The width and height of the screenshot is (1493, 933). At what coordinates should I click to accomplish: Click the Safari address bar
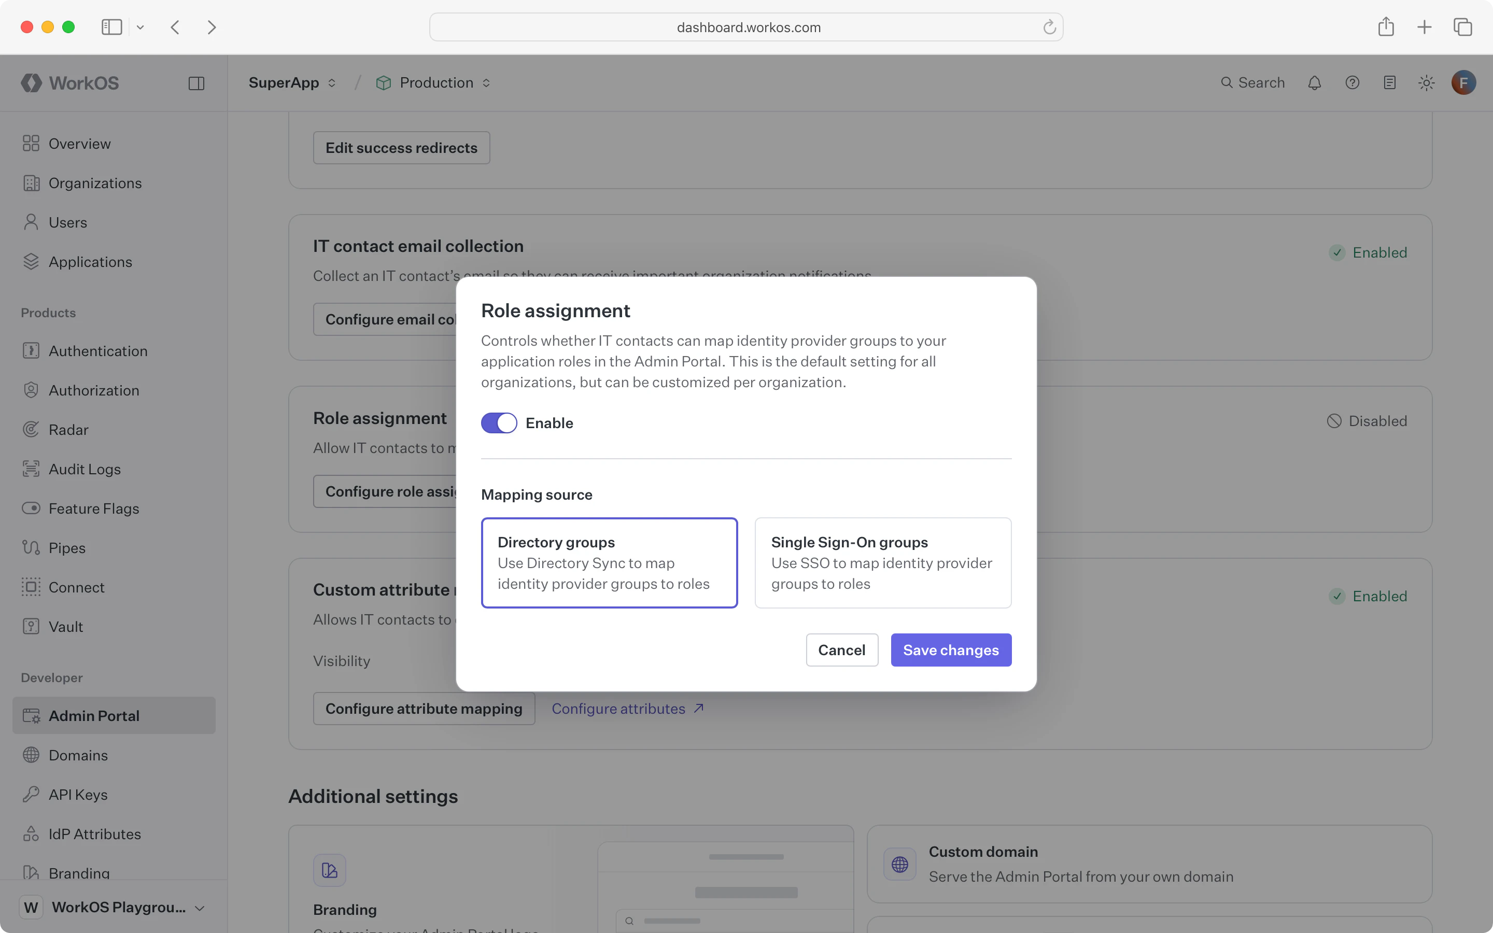pos(746,27)
